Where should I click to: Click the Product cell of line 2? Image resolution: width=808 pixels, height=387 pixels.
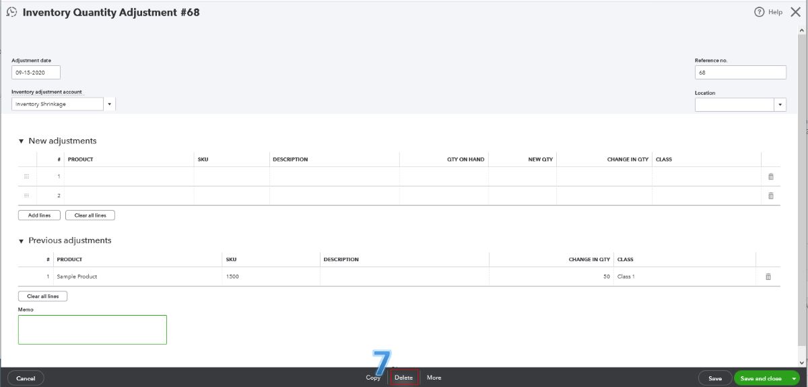[129, 196]
